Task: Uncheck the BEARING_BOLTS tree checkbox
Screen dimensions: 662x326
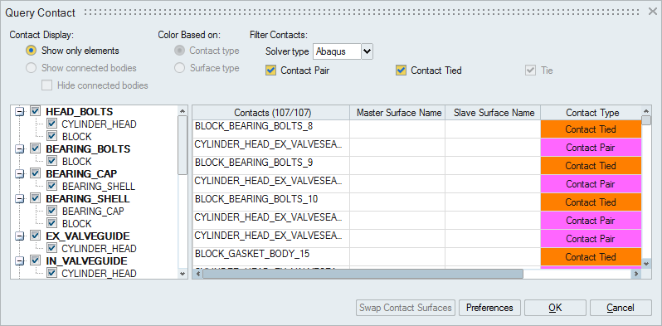Action: [x=35, y=148]
